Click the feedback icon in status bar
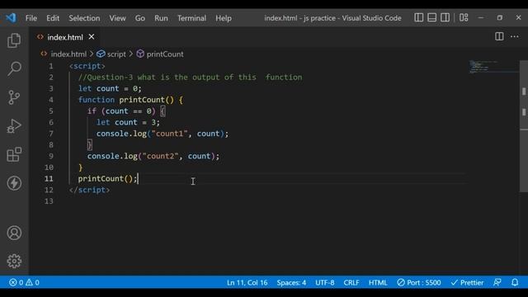This screenshot has width=528, height=297. pos(497,282)
